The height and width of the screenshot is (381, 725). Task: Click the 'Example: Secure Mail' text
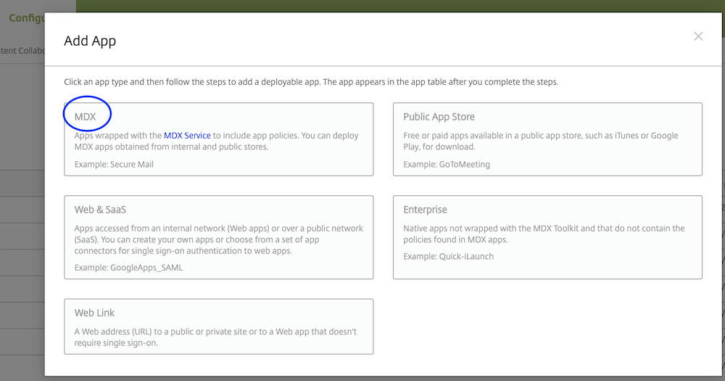pos(114,165)
